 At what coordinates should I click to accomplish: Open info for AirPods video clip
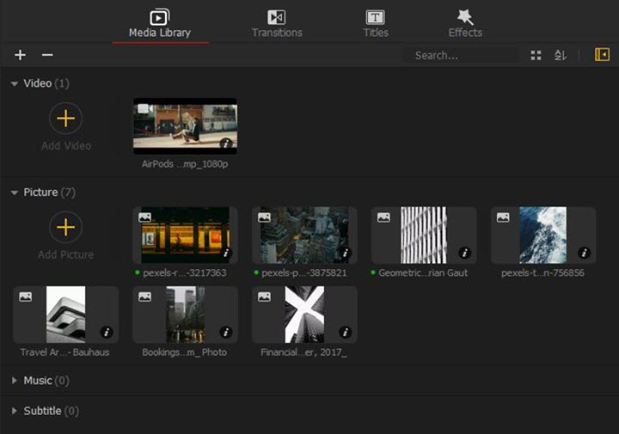[226, 144]
